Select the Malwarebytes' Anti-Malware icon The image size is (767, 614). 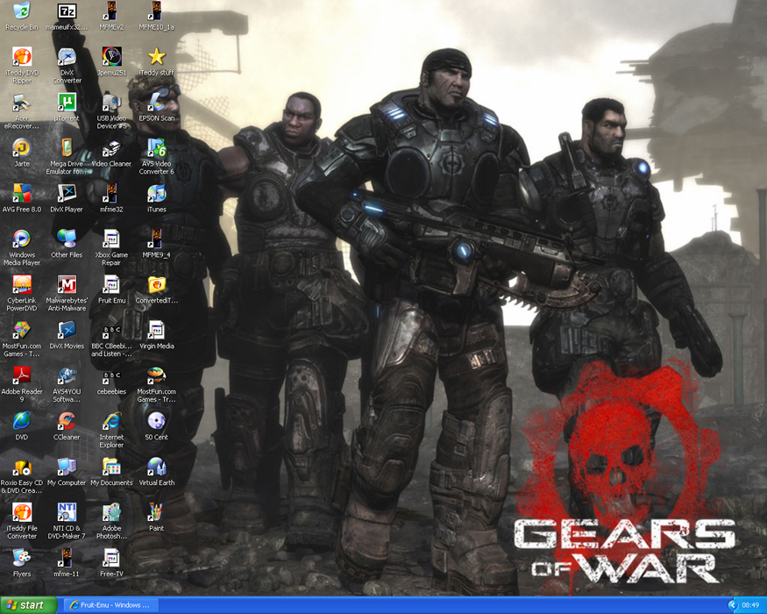[x=67, y=284]
